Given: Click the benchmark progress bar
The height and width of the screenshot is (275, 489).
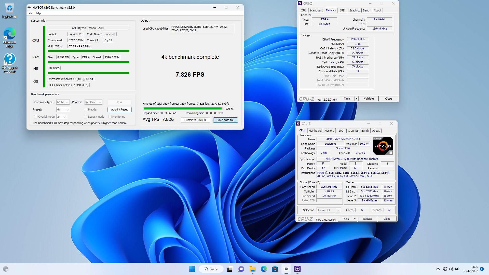Looking at the screenshot, I should tap(182, 108).
